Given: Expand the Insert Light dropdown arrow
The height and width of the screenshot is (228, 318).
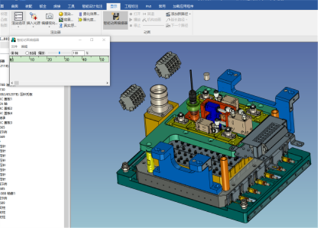Looking at the screenshot, I should [33, 26].
